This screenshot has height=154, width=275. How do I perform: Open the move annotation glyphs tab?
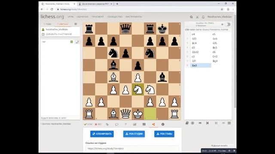126,124
